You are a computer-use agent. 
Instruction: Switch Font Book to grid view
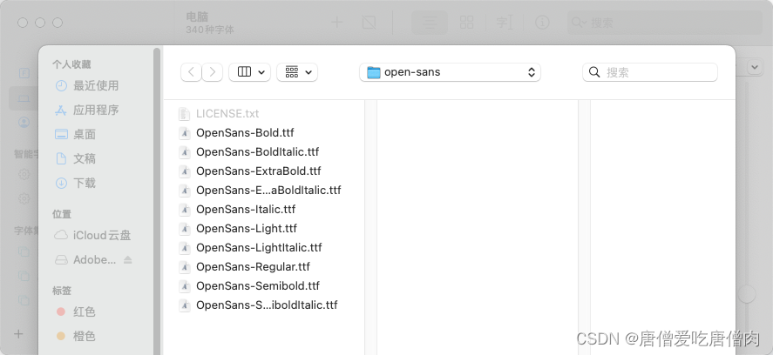tap(466, 22)
